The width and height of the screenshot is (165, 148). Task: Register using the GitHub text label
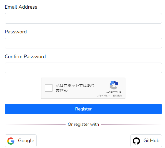coord(151,140)
